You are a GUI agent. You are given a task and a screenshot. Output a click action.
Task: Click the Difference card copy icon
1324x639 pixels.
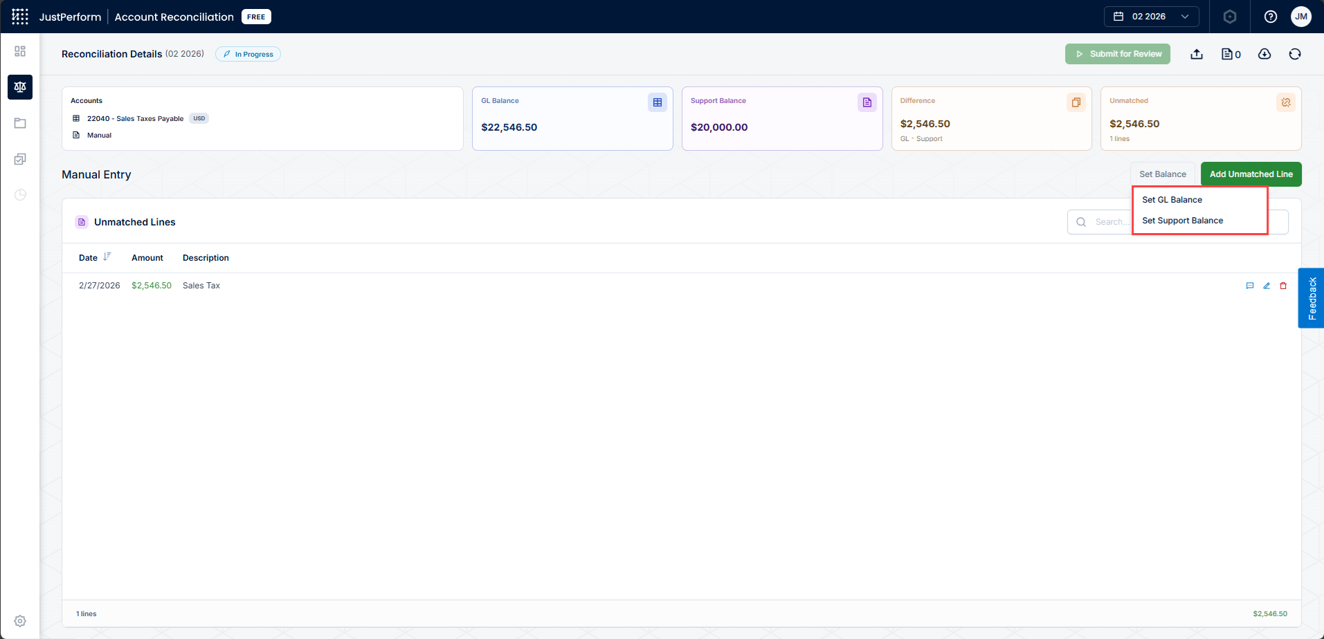(1076, 102)
